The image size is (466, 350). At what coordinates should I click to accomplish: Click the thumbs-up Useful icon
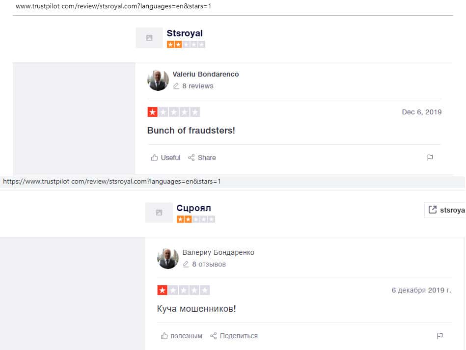(x=154, y=158)
